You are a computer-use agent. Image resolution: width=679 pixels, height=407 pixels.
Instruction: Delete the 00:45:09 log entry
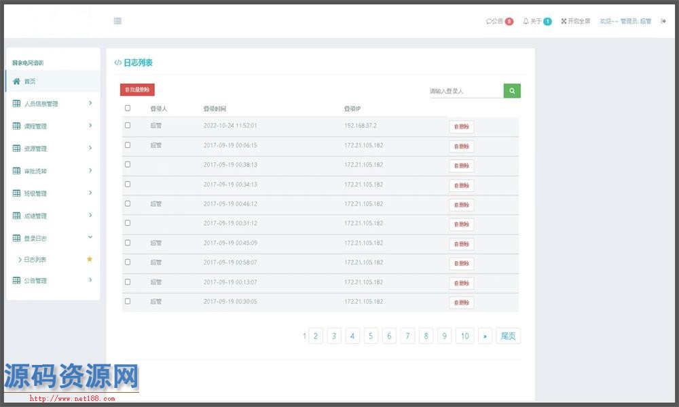[462, 244]
